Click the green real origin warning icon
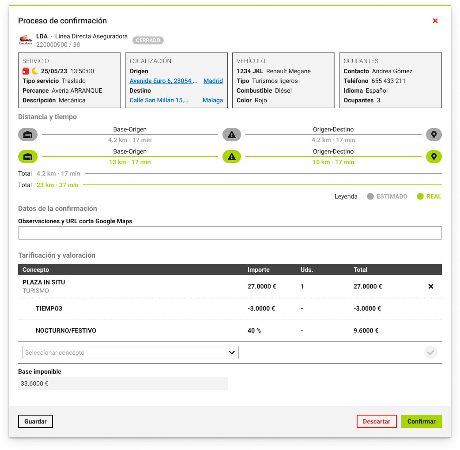The image size is (460, 450). 232,157
